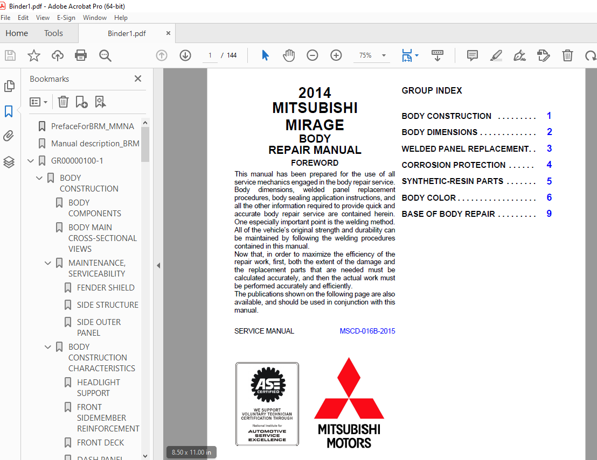The width and height of the screenshot is (597, 460).
Task: Click the fit width page display icon
Action: click(407, 55)
